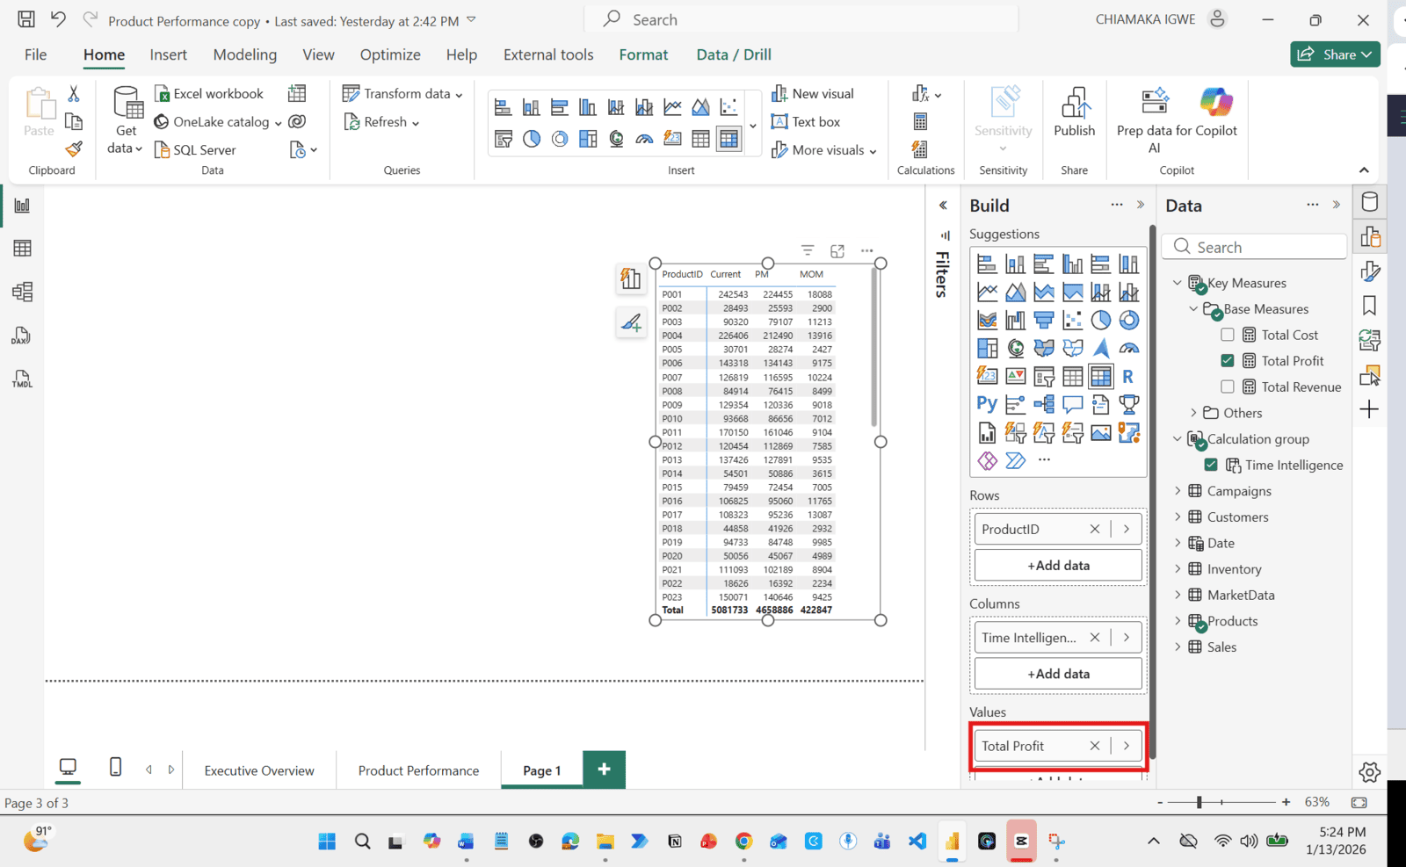1406x867 pixels.
Task: Expand the Campaigns table
Action: click(1178, 491)
